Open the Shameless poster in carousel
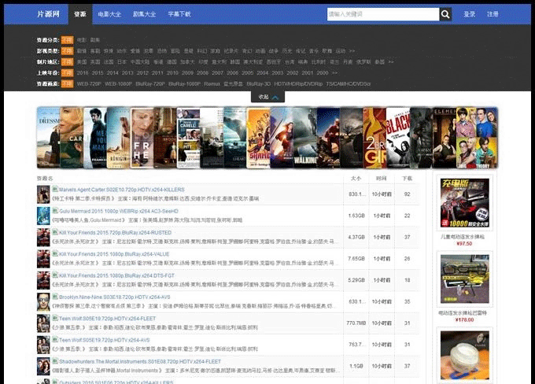Screen dimensions: 535x384 [x=258, y=138]
